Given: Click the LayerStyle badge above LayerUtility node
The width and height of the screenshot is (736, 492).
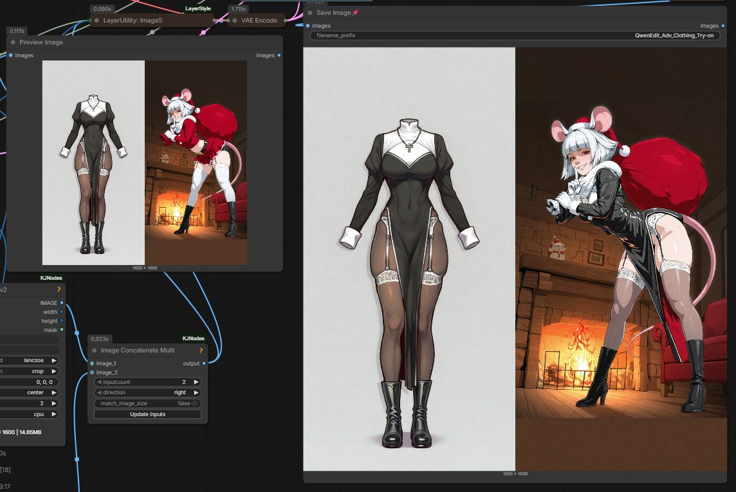Looking at the screenshot, I should pyautogui.click(x=198, y=8).
